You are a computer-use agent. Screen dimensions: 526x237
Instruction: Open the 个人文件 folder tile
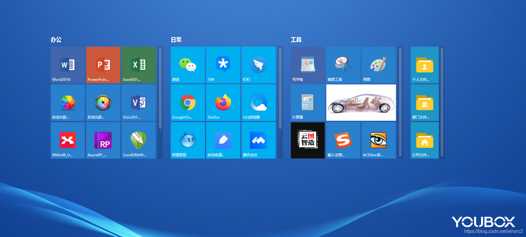point(425,65)
